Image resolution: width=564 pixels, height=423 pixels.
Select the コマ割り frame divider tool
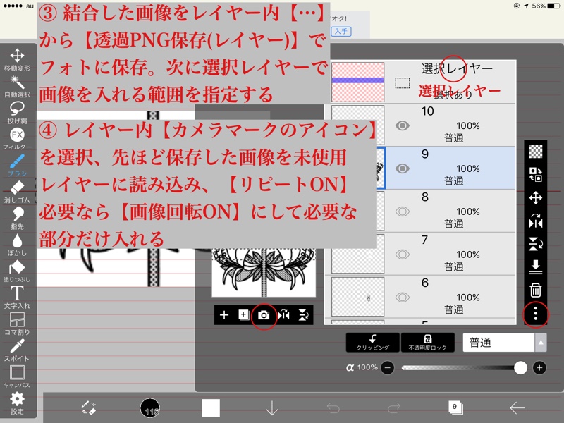[17, 324]
